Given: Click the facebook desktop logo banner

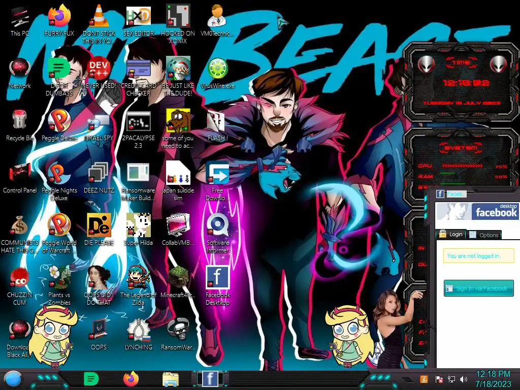Looking at the screenshot, I should point(477,211).
